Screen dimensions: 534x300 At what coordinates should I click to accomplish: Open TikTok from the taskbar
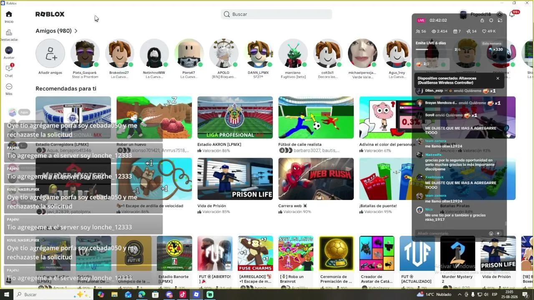[x=182, y=295]
